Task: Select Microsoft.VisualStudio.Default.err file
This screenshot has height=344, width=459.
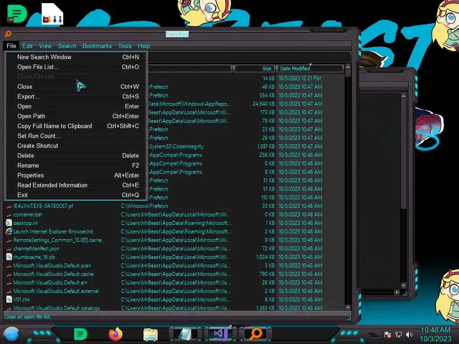Action: (x=50, y=282)
